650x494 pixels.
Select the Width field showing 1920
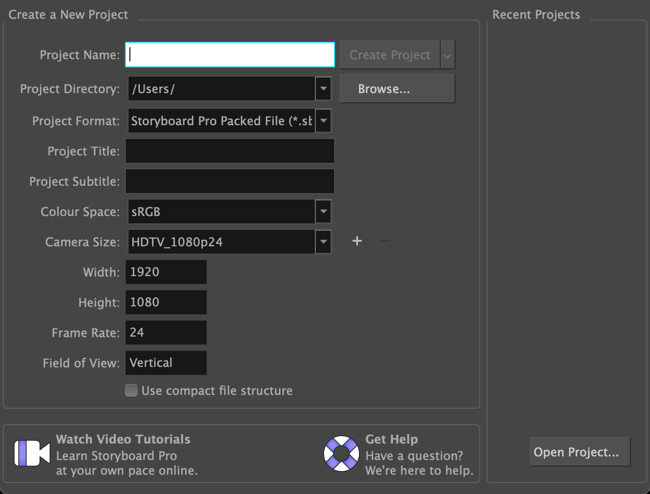pyautogui.click(x=166, y=272)
